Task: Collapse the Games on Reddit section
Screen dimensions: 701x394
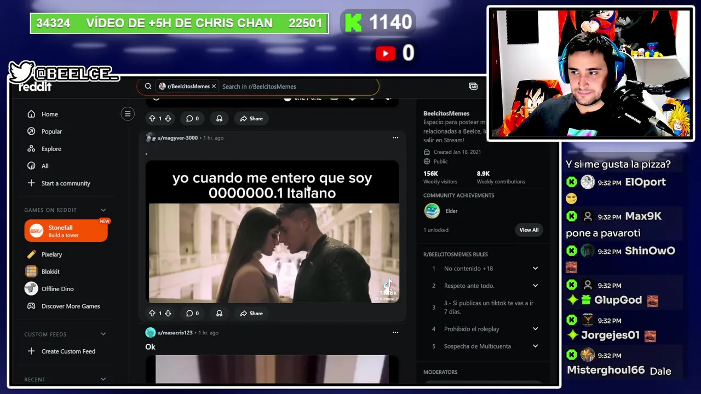Action: tap(103, 210)
